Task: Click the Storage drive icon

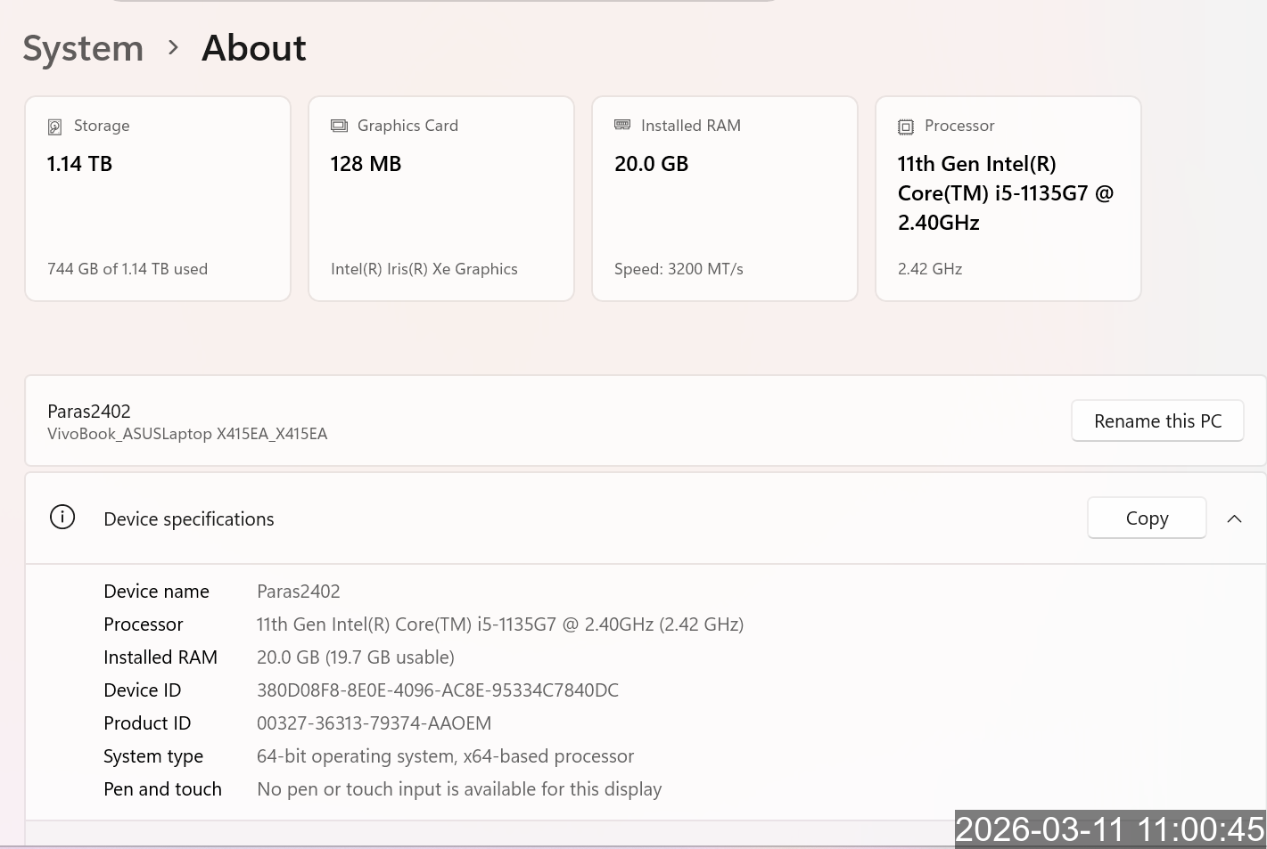Action: [x=54, y=127]
